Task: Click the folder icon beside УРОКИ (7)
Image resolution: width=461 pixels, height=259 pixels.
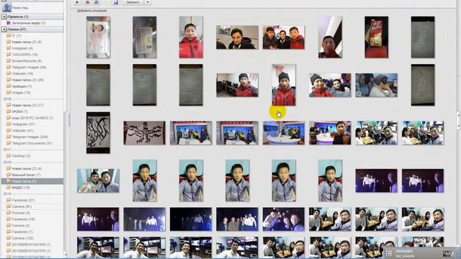Action: click(x=9, y=112)
